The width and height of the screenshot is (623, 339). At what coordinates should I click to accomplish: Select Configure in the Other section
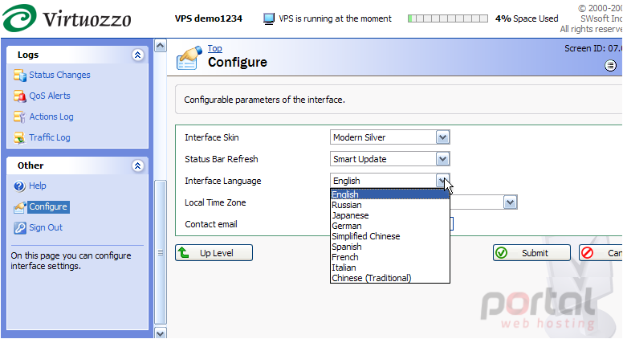pyautogui.click(x=48, y=206)
